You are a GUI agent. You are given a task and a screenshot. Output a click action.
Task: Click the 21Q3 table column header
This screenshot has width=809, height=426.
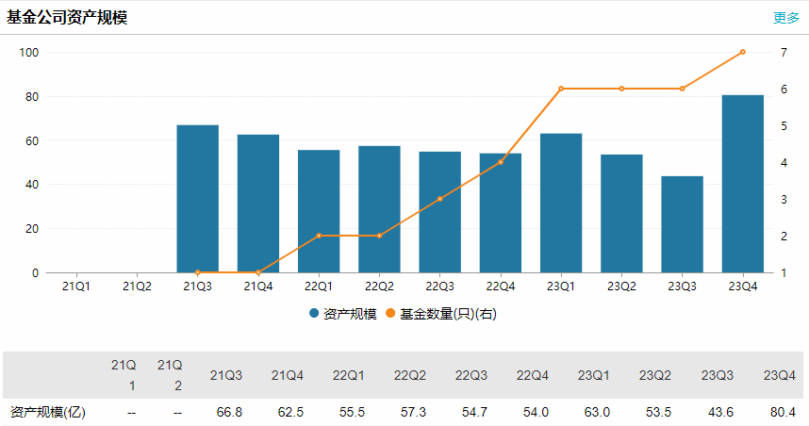point(226,375)
